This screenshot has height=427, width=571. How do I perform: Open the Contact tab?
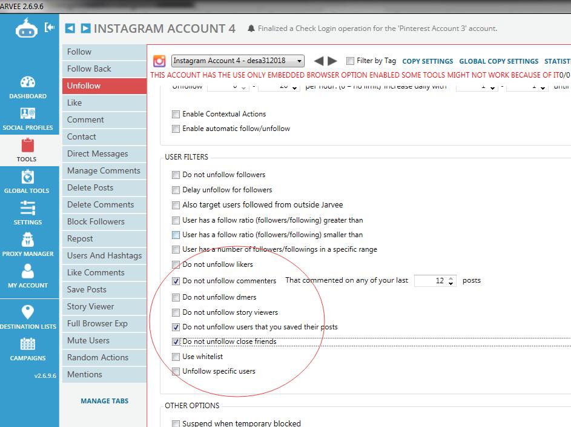(x=104, y=136)
